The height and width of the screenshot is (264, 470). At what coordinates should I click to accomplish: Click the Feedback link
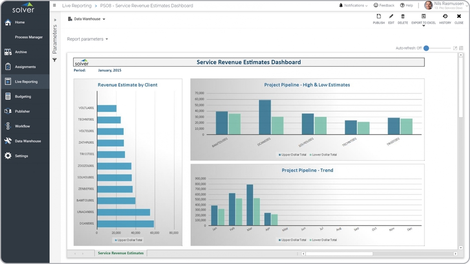coord(384,5)
